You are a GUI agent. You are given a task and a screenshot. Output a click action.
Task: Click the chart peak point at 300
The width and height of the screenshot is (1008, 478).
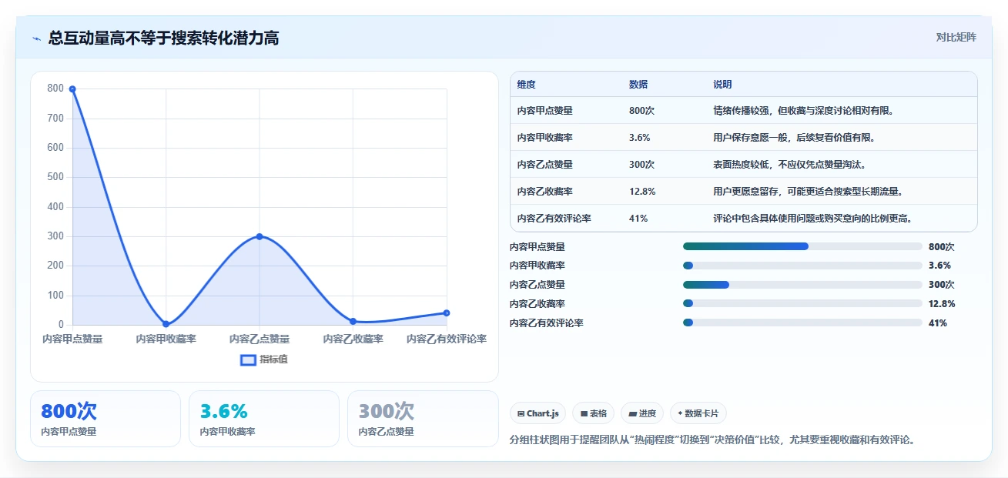(x=260, y=236)
